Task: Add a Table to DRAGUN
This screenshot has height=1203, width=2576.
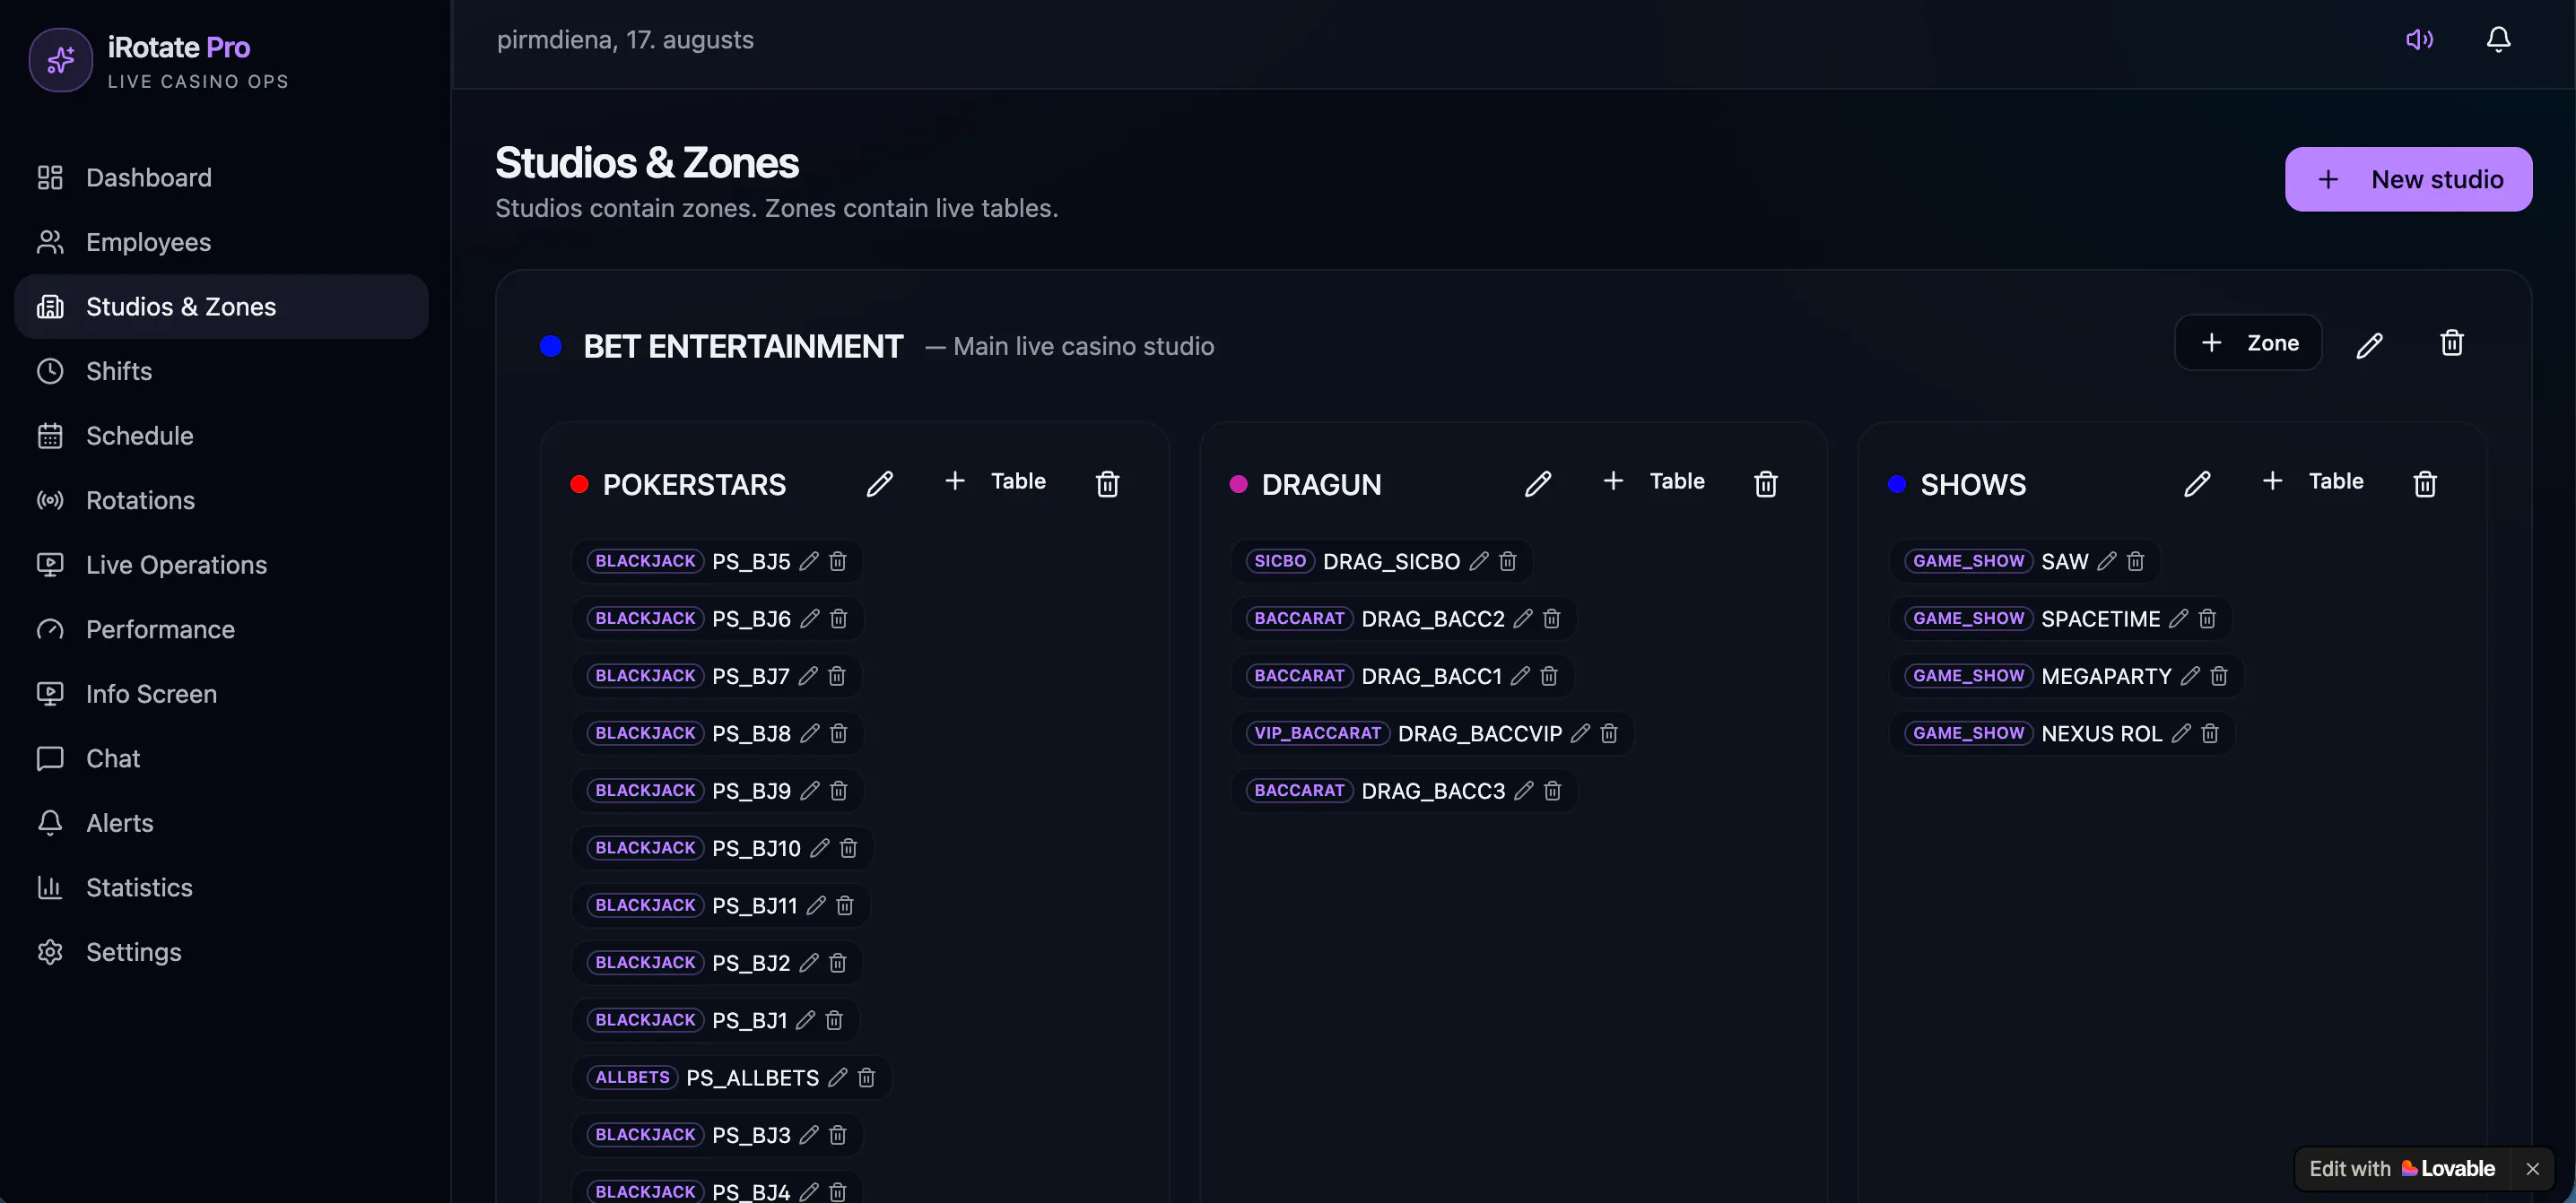Action: [x=1653, y=481]
